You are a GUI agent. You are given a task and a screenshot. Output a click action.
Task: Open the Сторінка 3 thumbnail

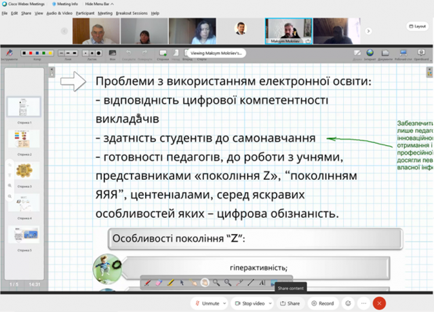[24, 170]
